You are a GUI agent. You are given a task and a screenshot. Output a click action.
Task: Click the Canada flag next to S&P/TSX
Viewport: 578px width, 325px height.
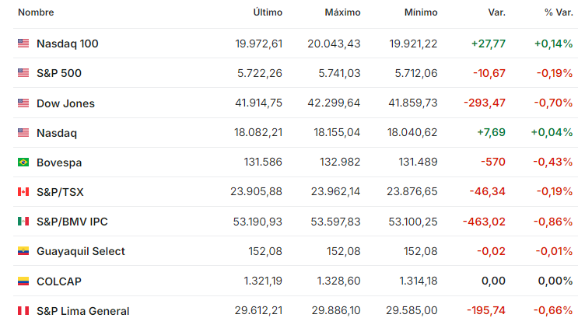coord(23,191)
